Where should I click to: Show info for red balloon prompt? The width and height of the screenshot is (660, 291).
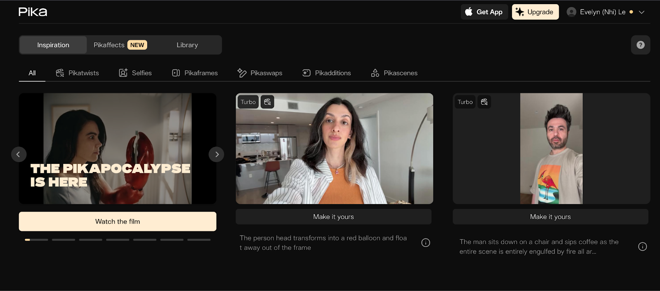coord(426,243)
